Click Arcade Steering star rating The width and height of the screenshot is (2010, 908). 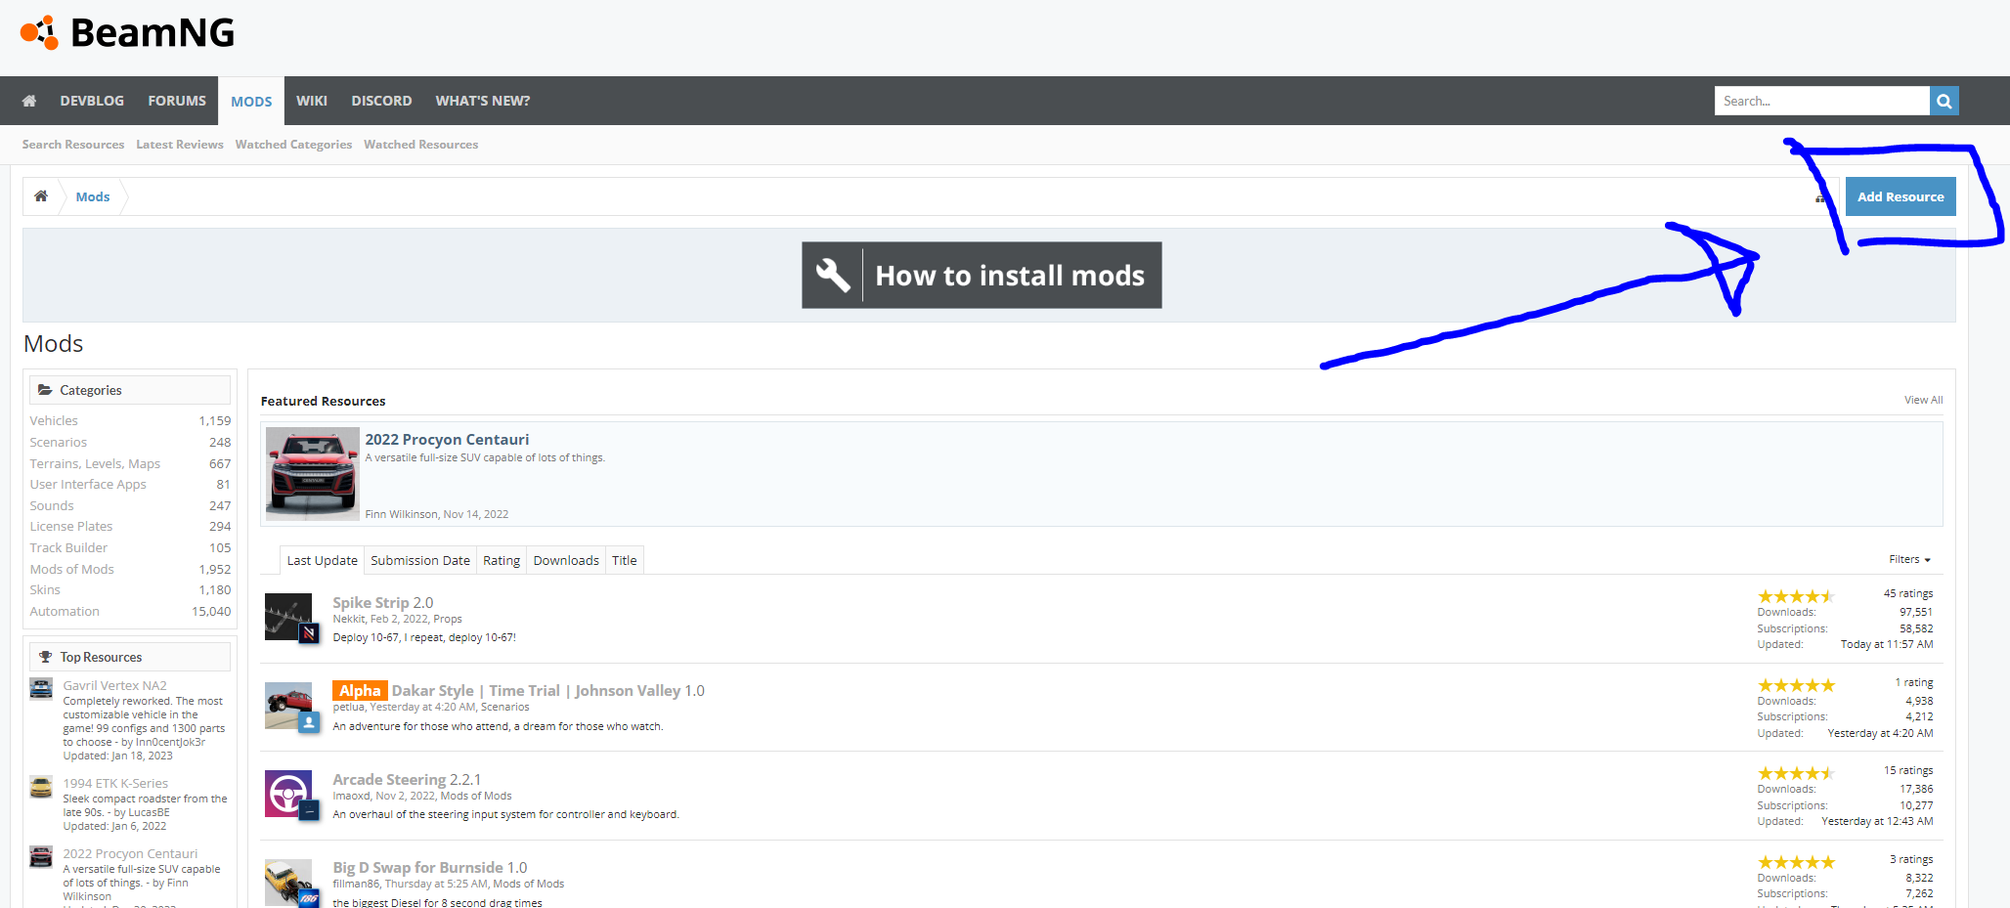click(x=1796, y=772)
